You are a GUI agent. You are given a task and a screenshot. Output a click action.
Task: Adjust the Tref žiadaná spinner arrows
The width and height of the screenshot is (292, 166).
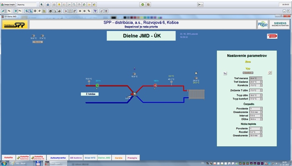pos(261,82)
